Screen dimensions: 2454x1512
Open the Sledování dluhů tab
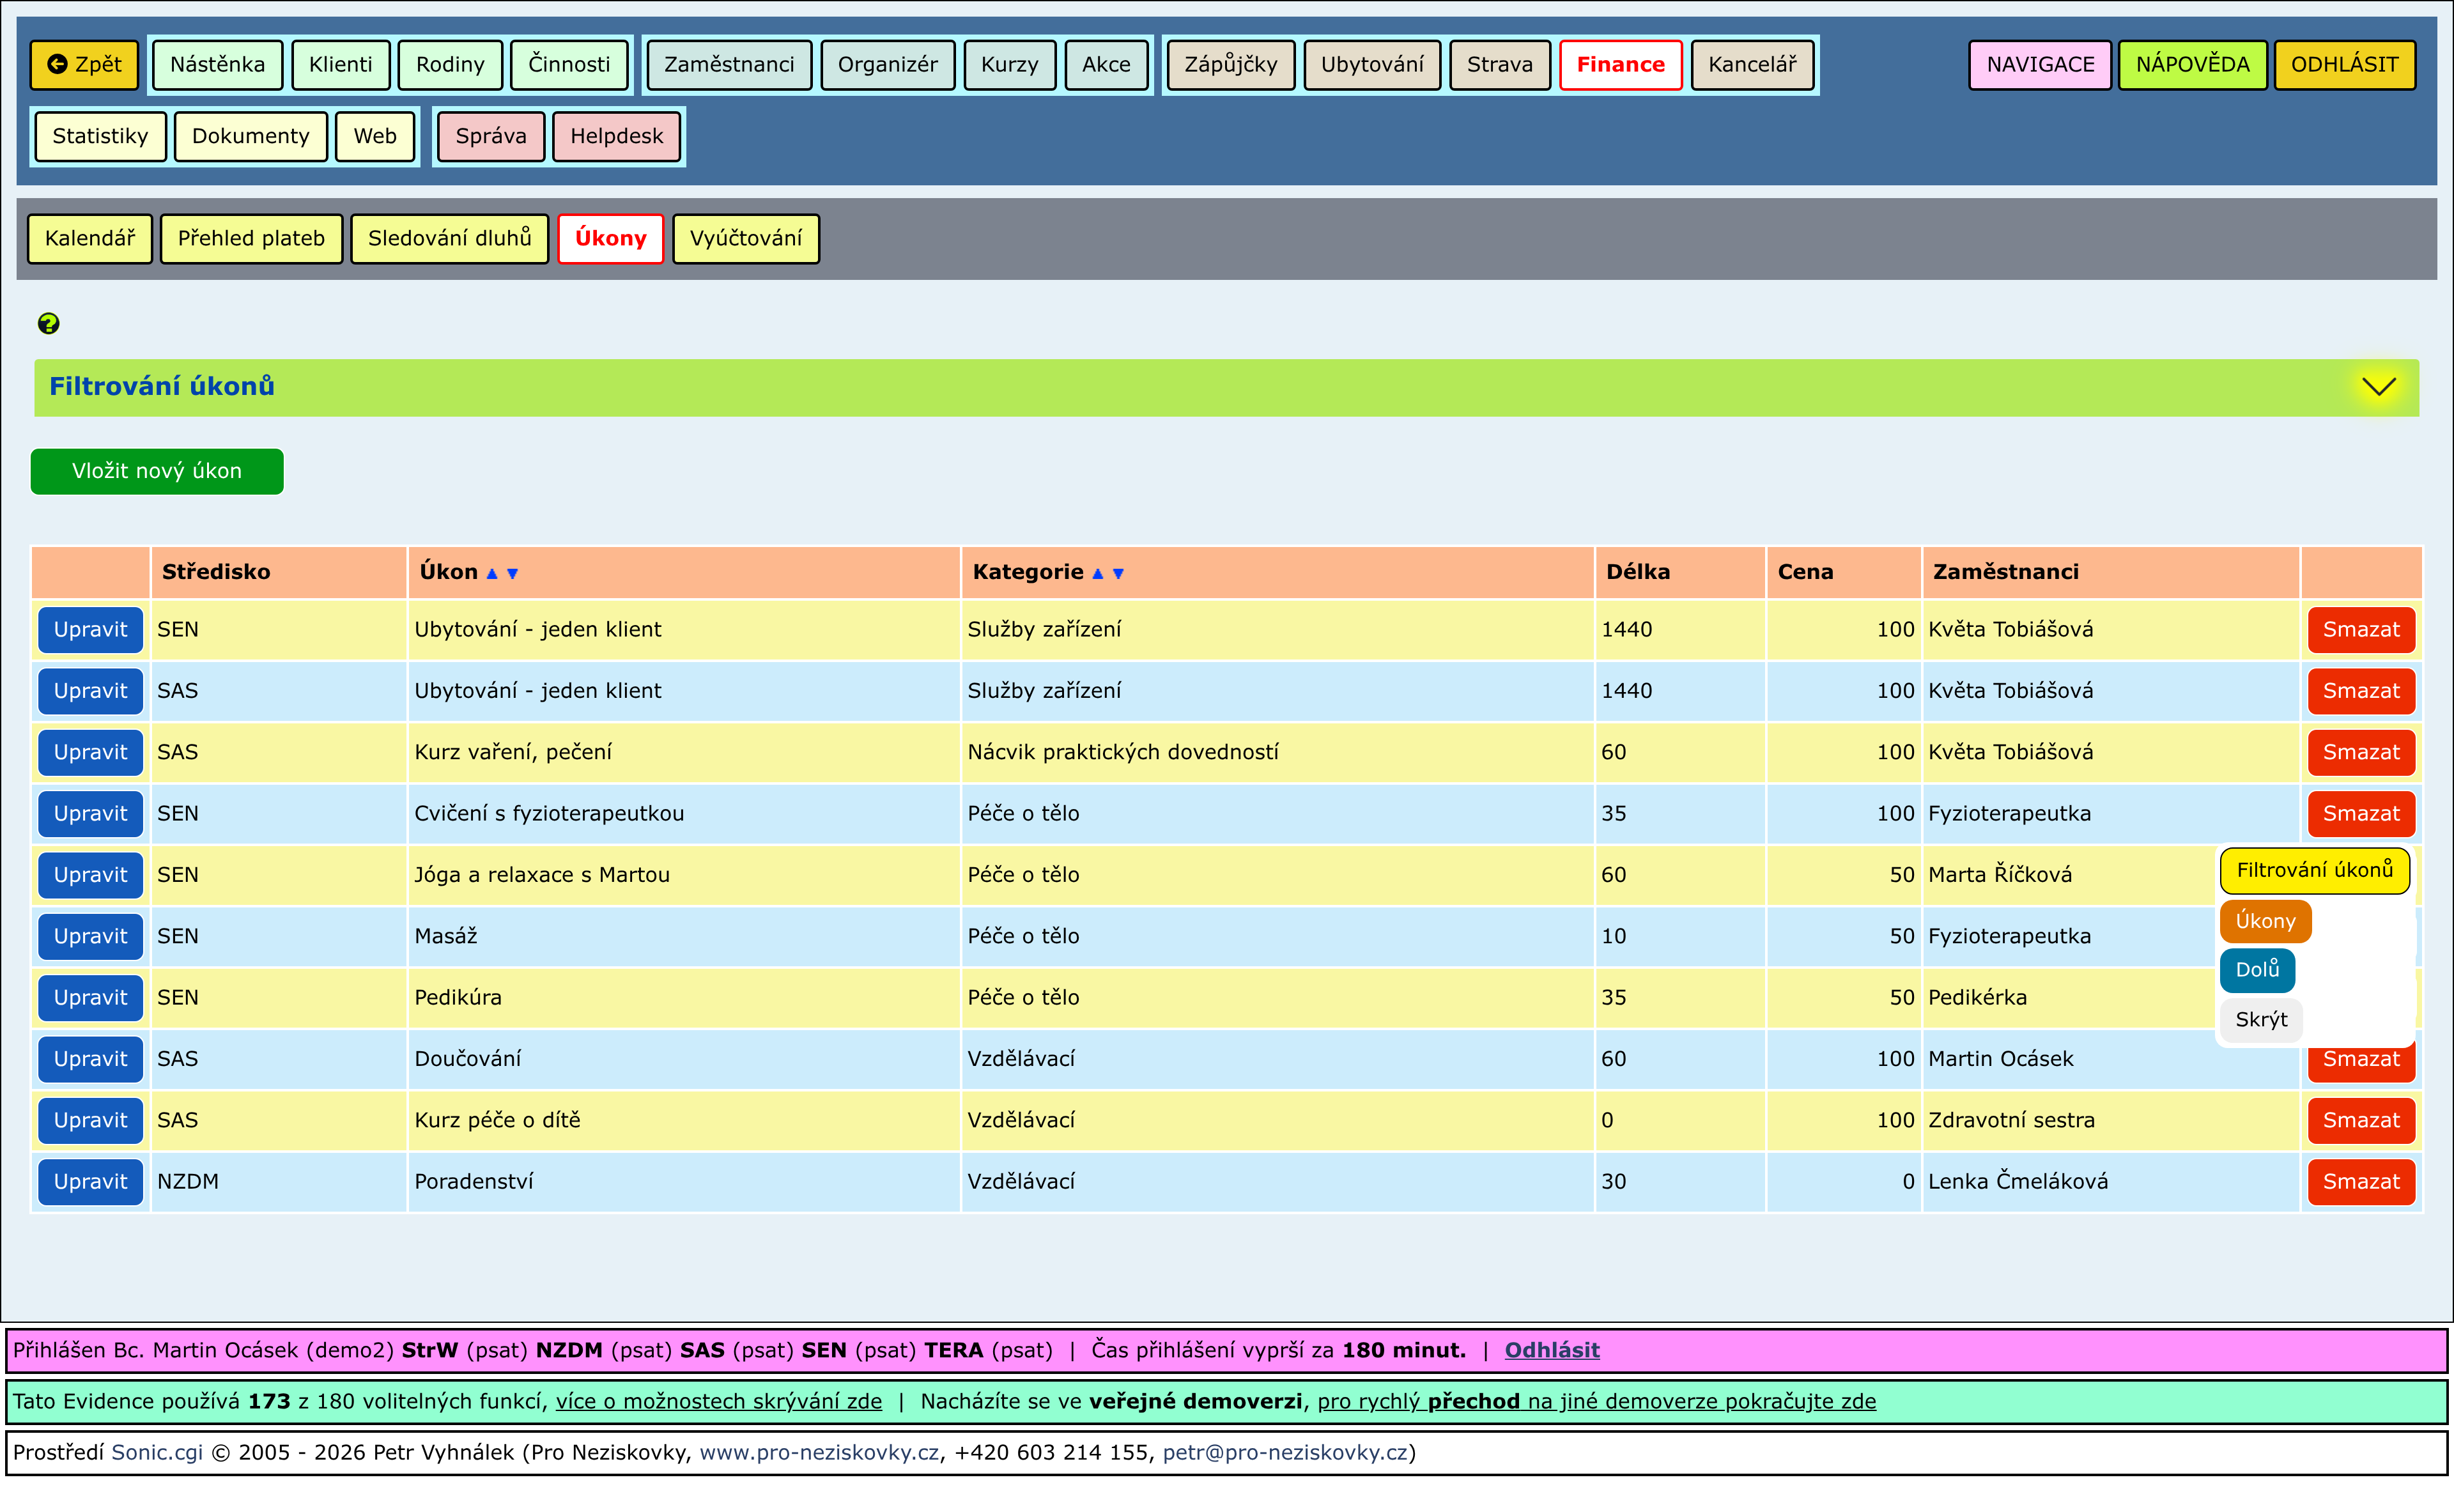(449, 238)
